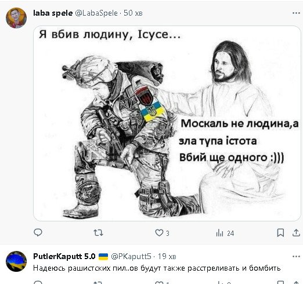The image size is (303, 284).
Task: Reply to the laba spele post
Action: [x=38, y=232]
